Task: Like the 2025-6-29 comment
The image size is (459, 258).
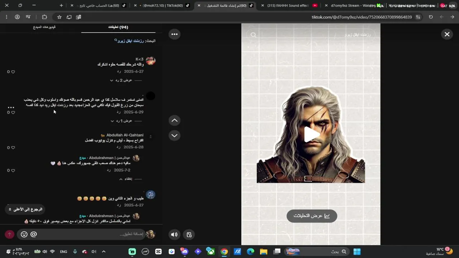Action: (13, 113)
